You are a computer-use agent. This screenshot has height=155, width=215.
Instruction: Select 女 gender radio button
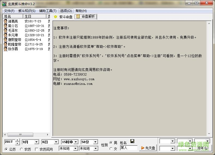111,148
